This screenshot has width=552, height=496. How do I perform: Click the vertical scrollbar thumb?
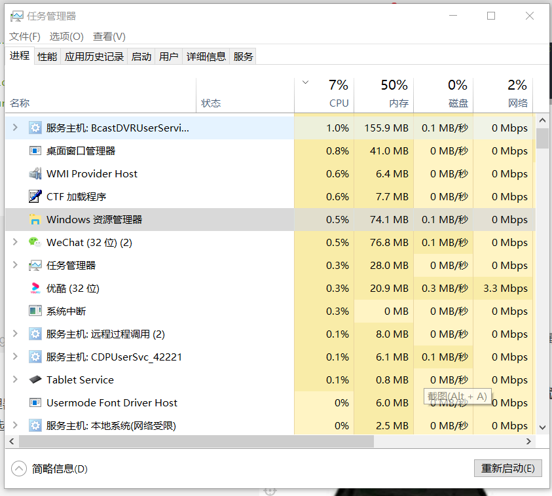tap(542, 138)
